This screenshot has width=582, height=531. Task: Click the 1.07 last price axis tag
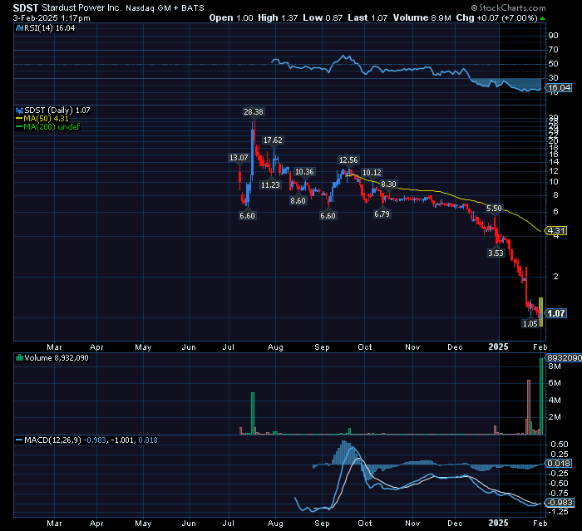555,313
